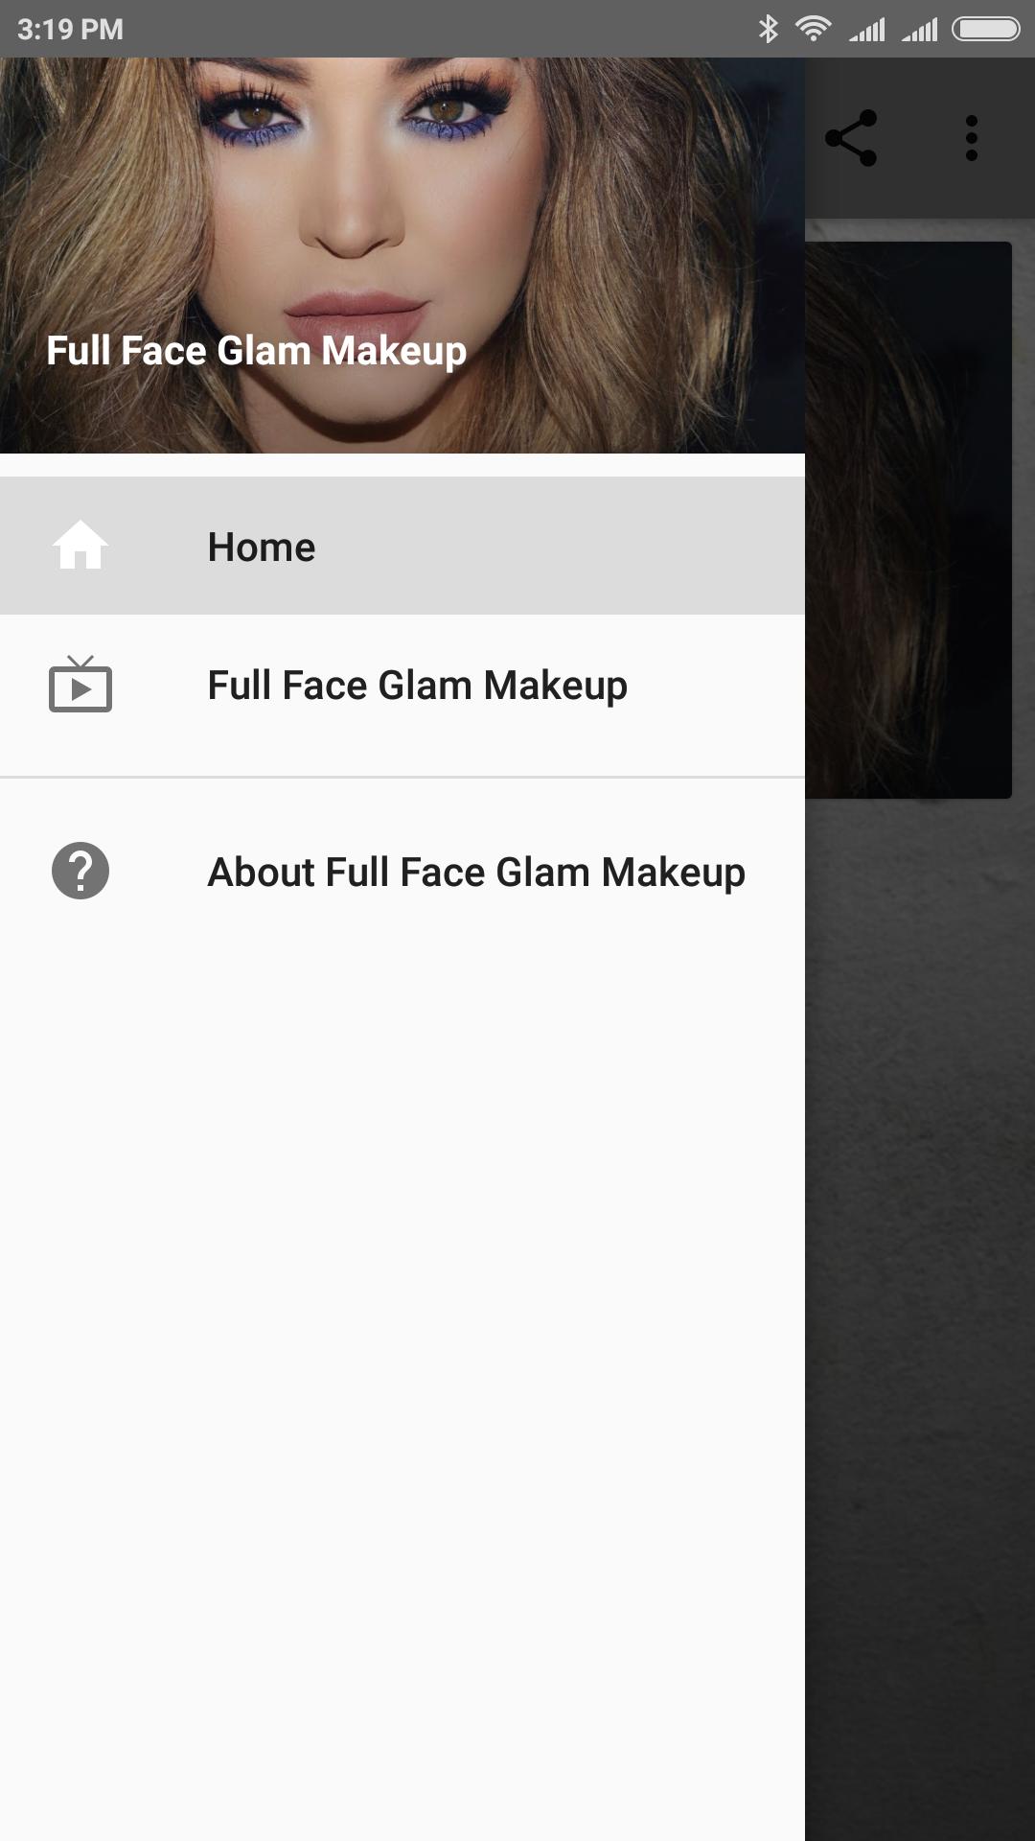Tap the Bluetooth status bar icon
This screenshot has width=1035, height=1841.
click(768, 29)
